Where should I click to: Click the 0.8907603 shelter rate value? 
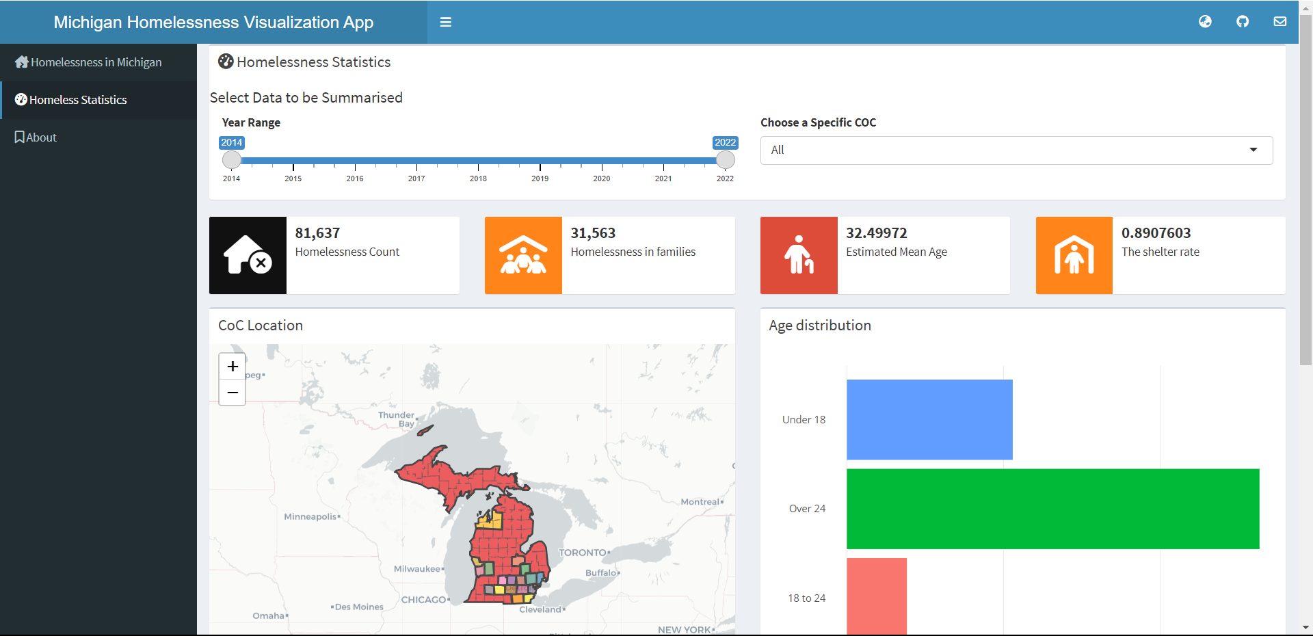pyautogui.click(x=1156, y=233)
